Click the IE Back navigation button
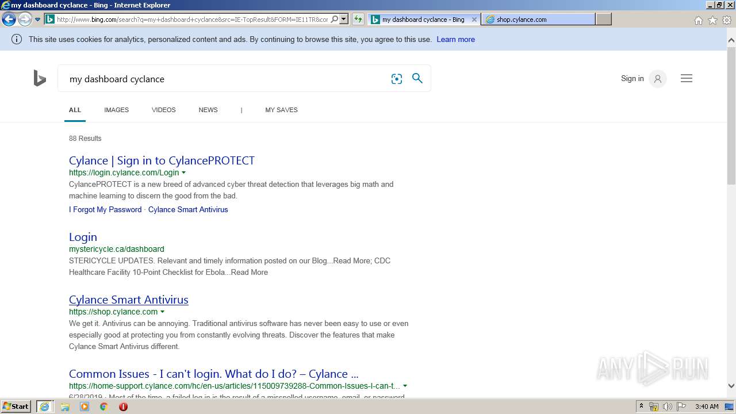 click(9, 20)
